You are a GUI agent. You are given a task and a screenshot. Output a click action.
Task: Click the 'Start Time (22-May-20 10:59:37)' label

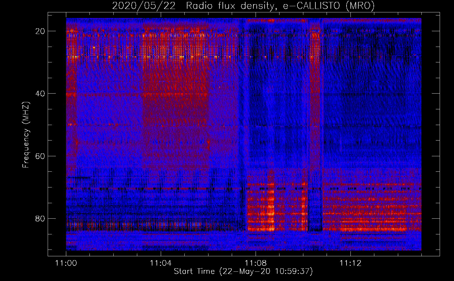click(243, 271)
